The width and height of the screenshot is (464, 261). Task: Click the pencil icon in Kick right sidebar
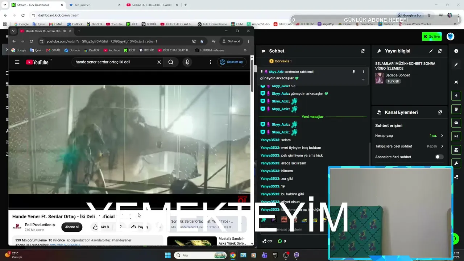(456, 65)
